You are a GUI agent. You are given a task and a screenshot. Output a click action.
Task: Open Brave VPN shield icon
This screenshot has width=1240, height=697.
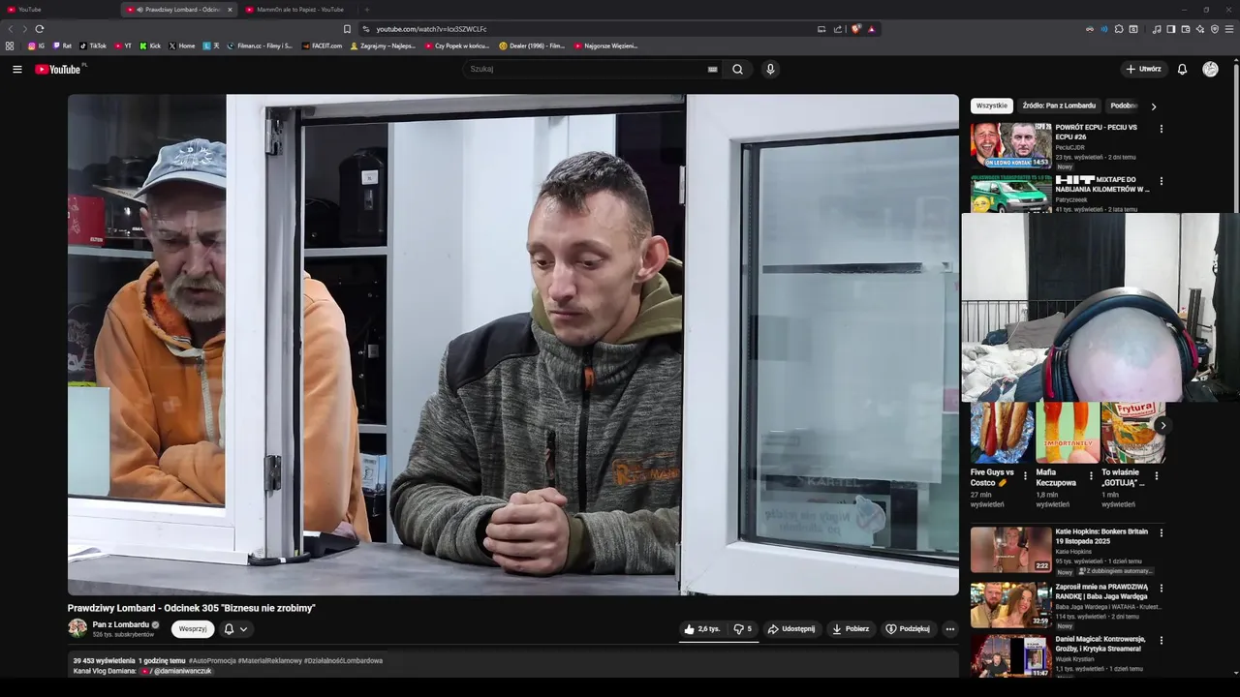pyautogui.click(x=1215, y=29)
